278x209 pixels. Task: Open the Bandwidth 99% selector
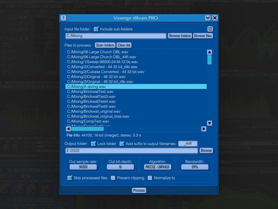pos(195,167)
